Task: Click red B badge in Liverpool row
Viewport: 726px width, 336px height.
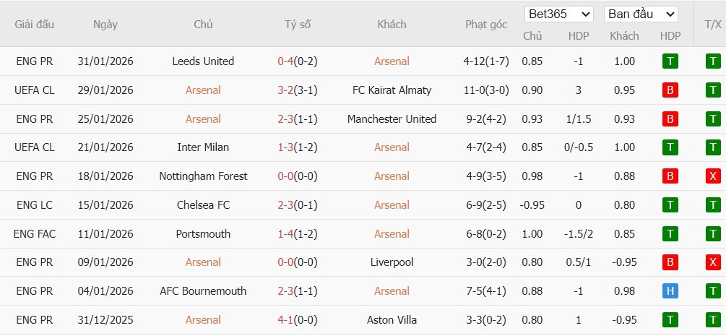Action: (670, 262)
